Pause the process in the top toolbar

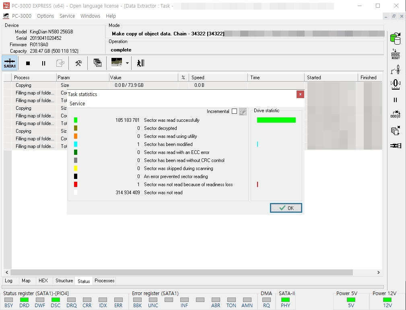pyautogui.click(x=43, y=63)
